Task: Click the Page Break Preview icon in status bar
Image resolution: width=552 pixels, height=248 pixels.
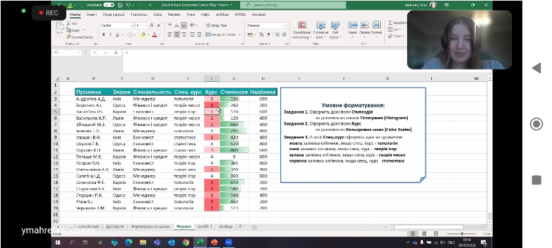Action: click(436, 234)
